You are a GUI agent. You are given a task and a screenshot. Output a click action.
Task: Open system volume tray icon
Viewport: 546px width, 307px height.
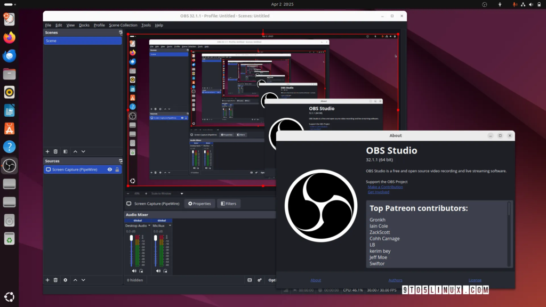(x=531, y=4)
